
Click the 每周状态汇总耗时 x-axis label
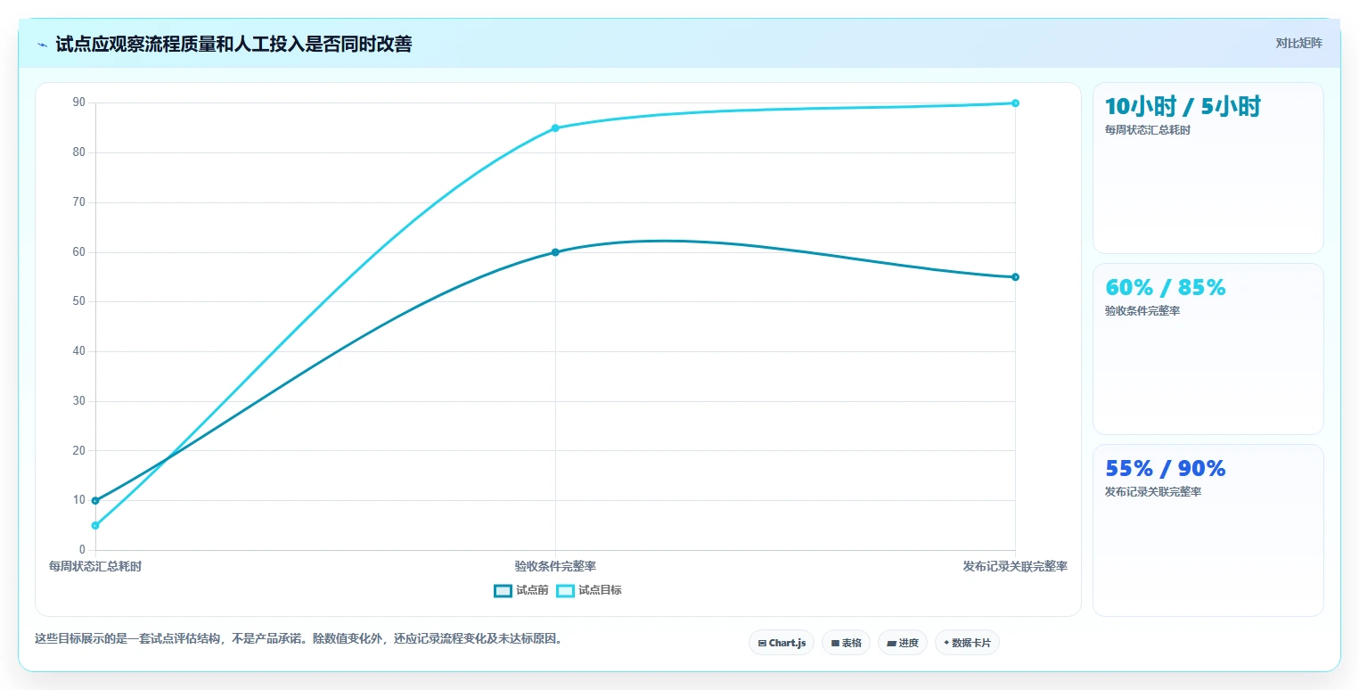(x=95, y=566)
